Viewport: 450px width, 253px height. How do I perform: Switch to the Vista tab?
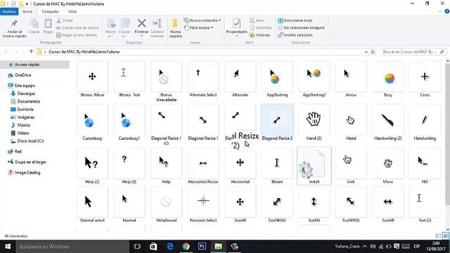72,11
